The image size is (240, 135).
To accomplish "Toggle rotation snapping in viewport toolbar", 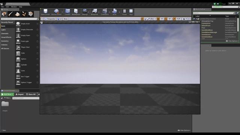I will coord(166,19).
